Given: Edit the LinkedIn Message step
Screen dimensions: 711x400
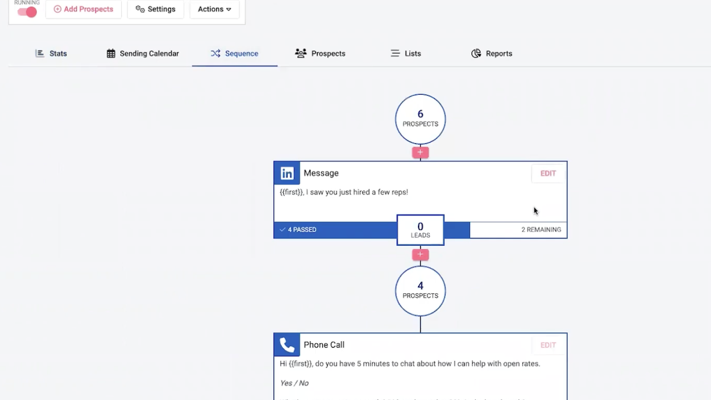Looking at the screenshot, I should 548,173.
